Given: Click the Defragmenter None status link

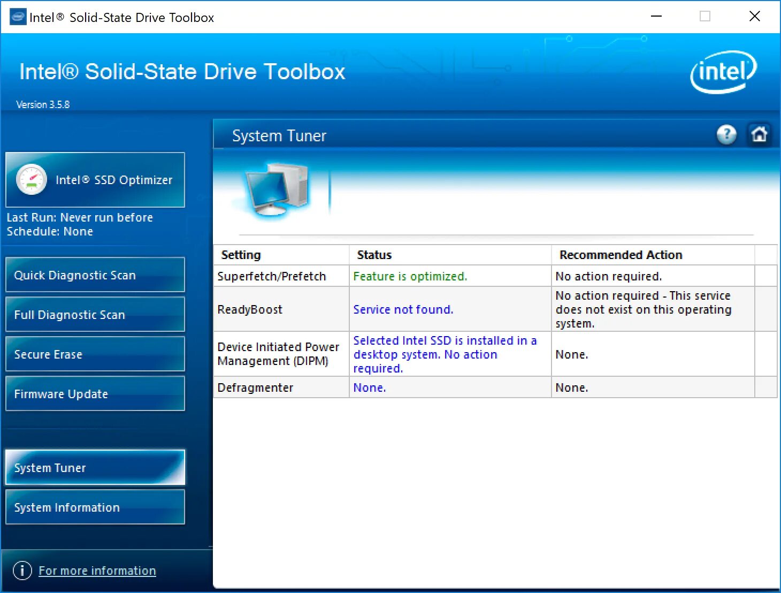Looking at the screenshot, I should point(369,387).
